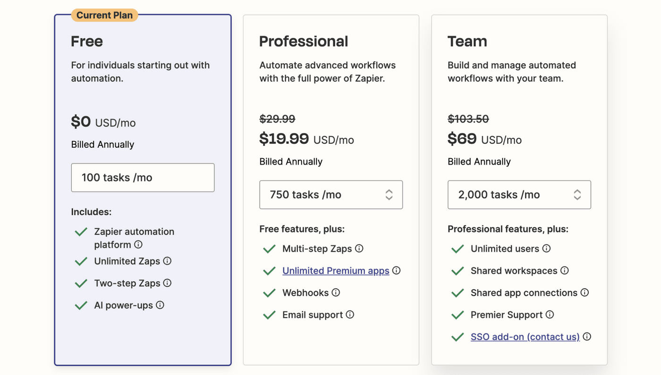View the Unlimited users info tooltip
This screenshot has height=375, width=661.
(547, 249)
